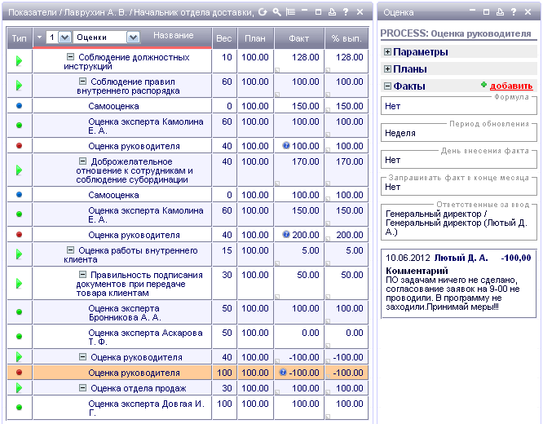Click the Ответственные за ввод field
This screenshot has width=543, height=424.
coord(459,223)
